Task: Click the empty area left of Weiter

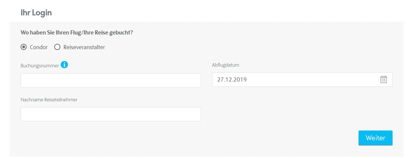Action: point(292,138)
